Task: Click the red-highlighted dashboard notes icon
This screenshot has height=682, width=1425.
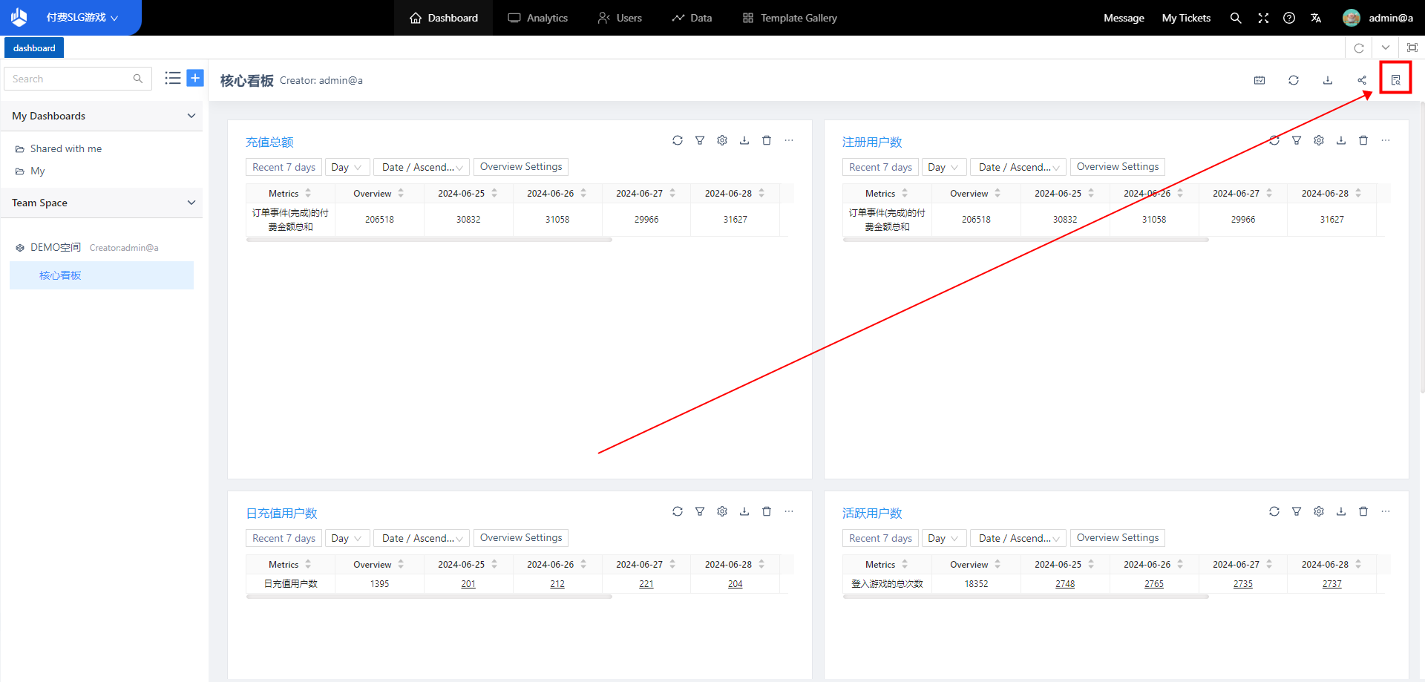Action: tap(1395, 80)
